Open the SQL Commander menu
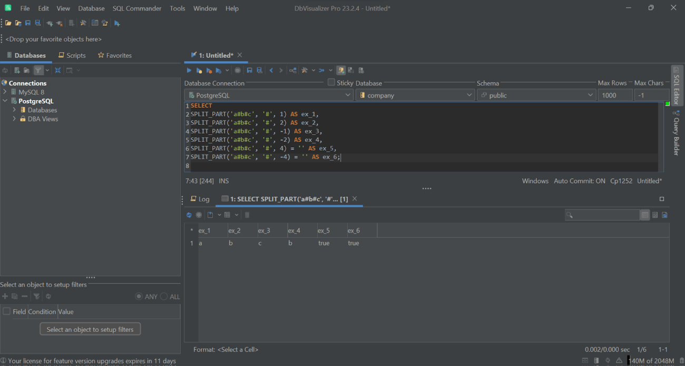685x366 pixels. click(x=136, y=8)
